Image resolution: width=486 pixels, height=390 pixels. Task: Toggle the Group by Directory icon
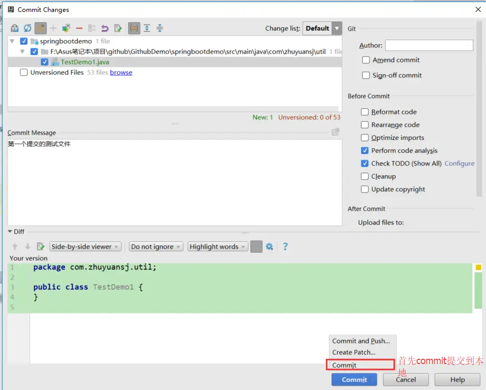[x=134, y=28]
